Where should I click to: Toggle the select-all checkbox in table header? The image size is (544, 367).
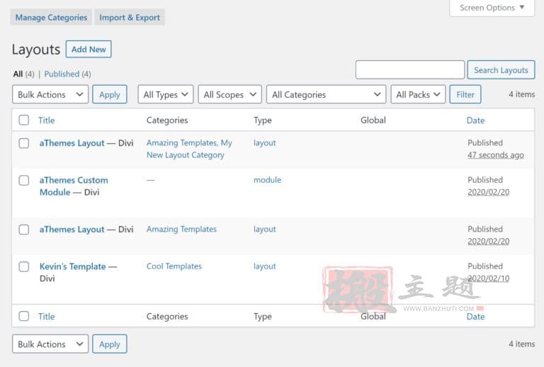[x=24, y=120]
